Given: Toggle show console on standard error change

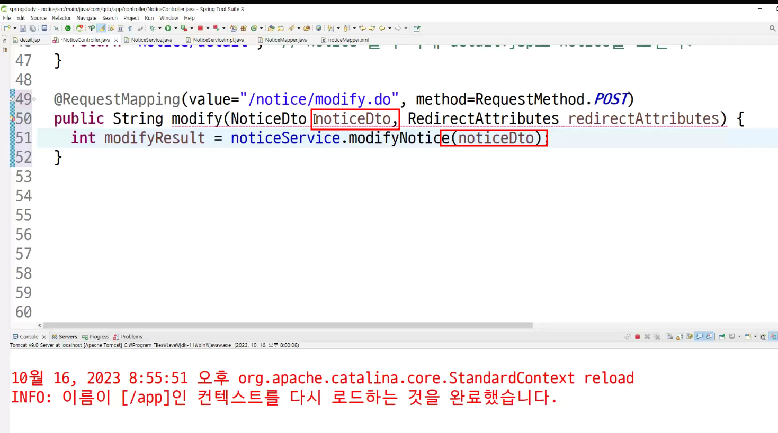Looking at the screenshot, I should [709, 337].
